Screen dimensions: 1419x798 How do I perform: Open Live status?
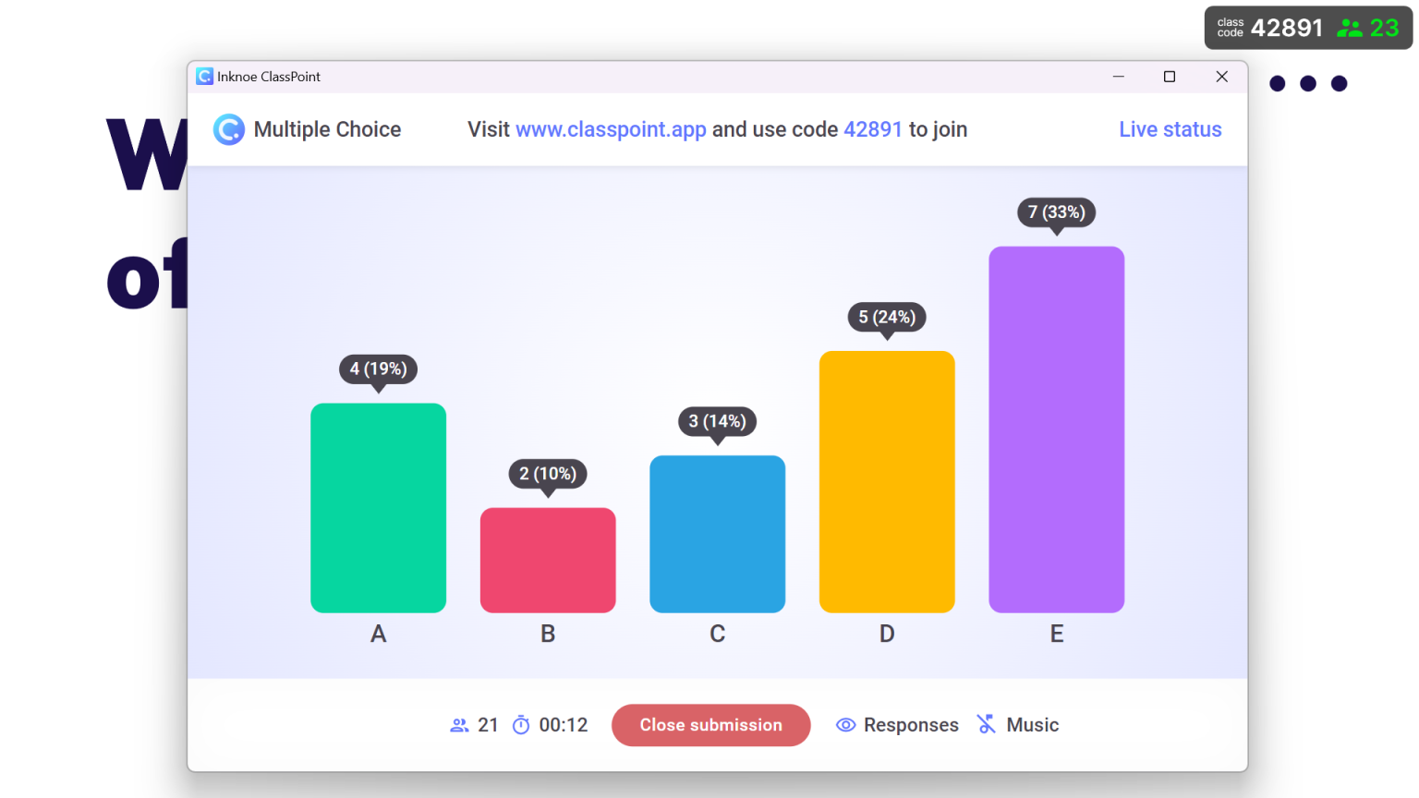(1170, 129)
